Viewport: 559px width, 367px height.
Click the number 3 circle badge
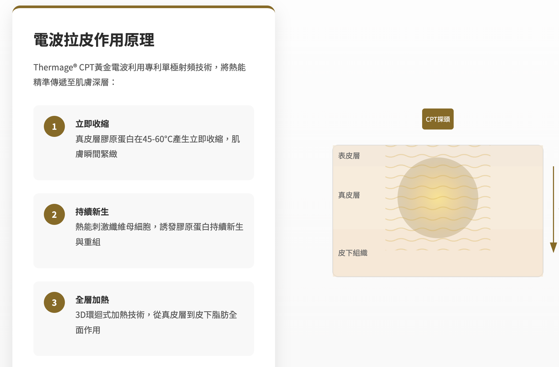[x=54, y=302]
